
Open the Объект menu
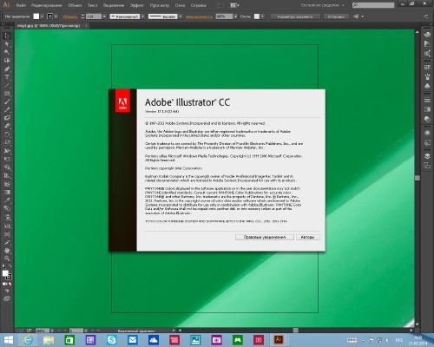click(x=75, y=5)
